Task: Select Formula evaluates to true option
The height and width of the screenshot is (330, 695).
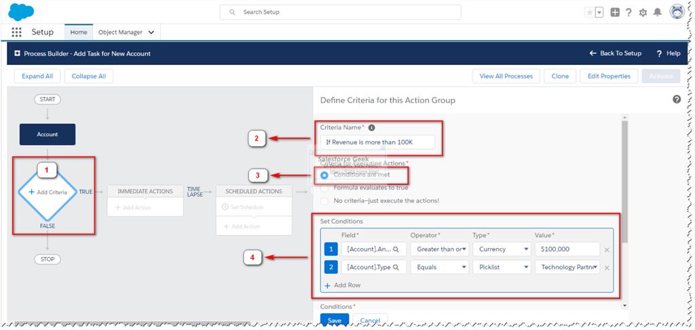Action: pos(324,188)
